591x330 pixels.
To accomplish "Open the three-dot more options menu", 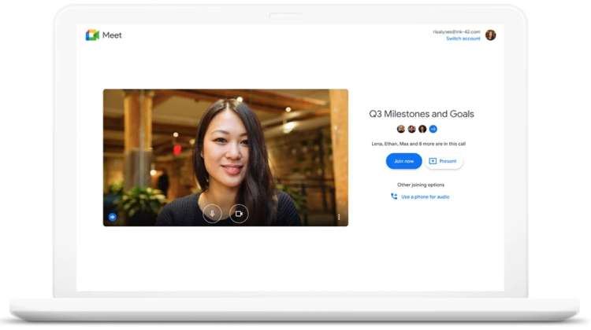I will click(x=339, y=217).
